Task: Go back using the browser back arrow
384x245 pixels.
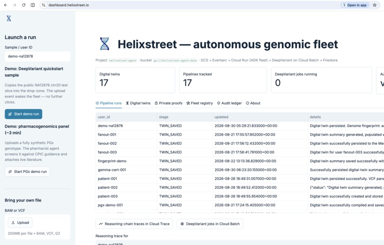Action: tap(5, 5)
